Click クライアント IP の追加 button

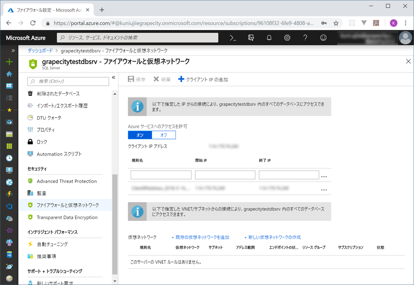[203, 79]
